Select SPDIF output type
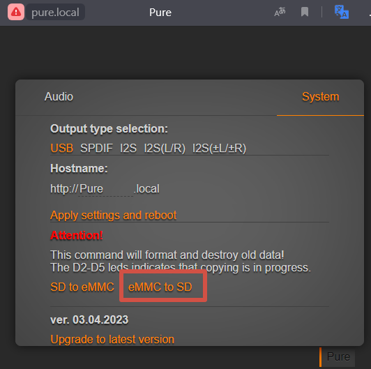The image size is (371, 369). (x=96, y=149)
